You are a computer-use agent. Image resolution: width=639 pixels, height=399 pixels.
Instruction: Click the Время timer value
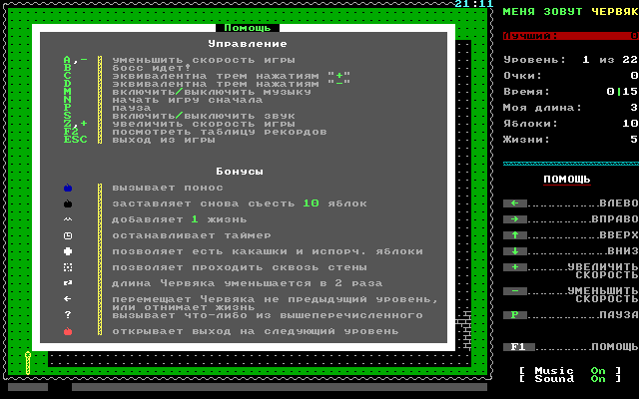622,92
